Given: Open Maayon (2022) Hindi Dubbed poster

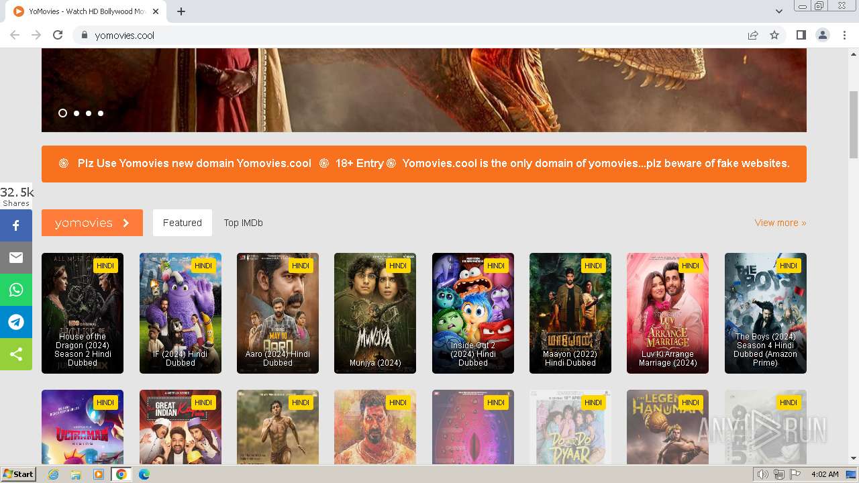Looking at the screenshot, I should click(570, 313).
